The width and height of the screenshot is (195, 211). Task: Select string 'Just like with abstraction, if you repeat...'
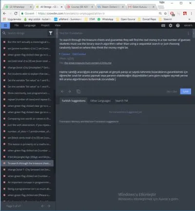tap(27, 125)
